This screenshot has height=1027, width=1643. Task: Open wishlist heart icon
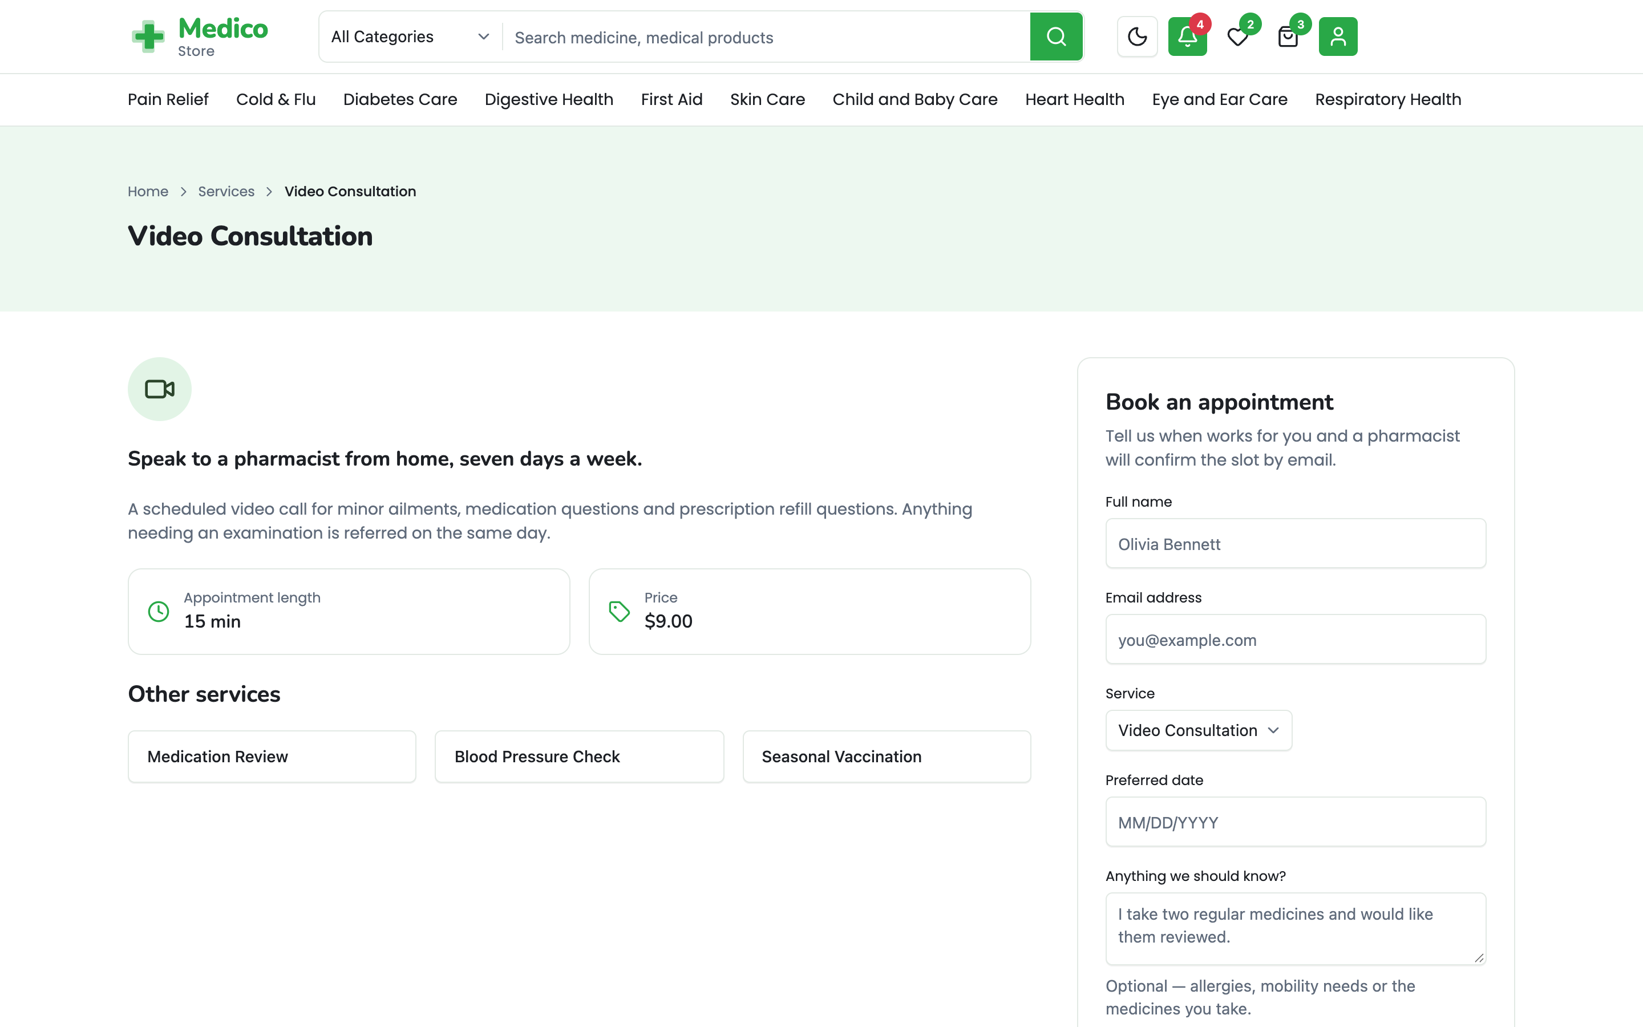[x=1238, y=37]
